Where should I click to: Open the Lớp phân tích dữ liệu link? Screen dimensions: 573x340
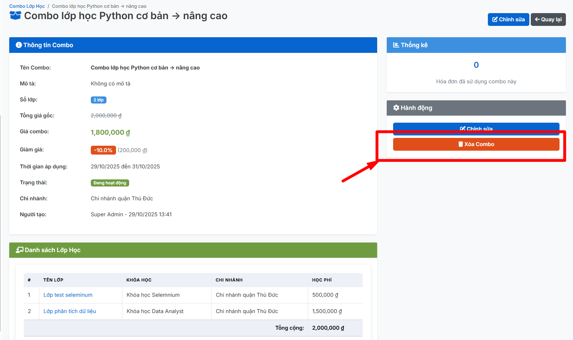[70, 311]
